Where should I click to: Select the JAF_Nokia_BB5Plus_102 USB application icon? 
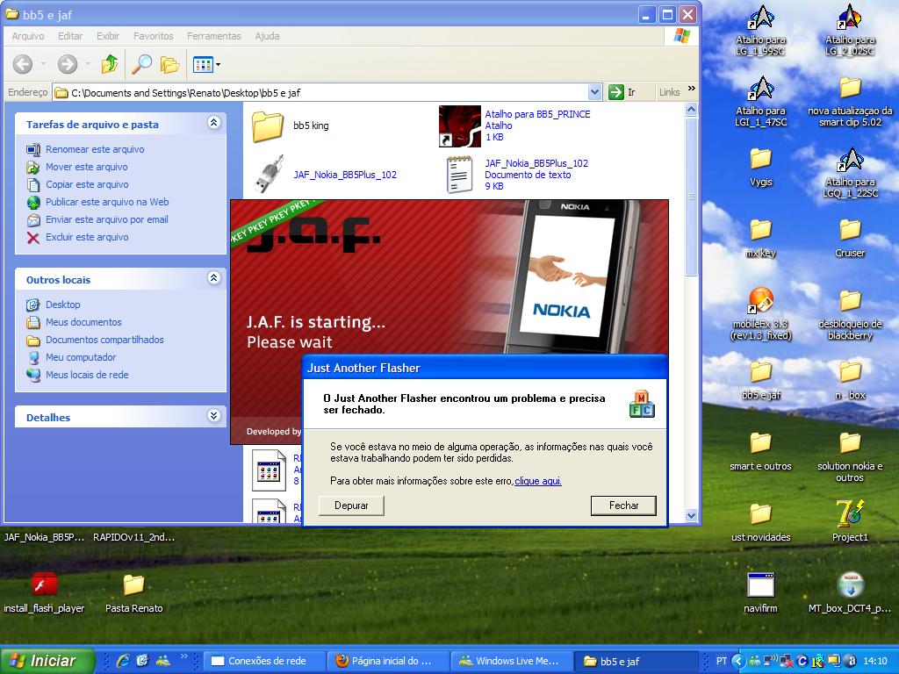coord(269,175)
